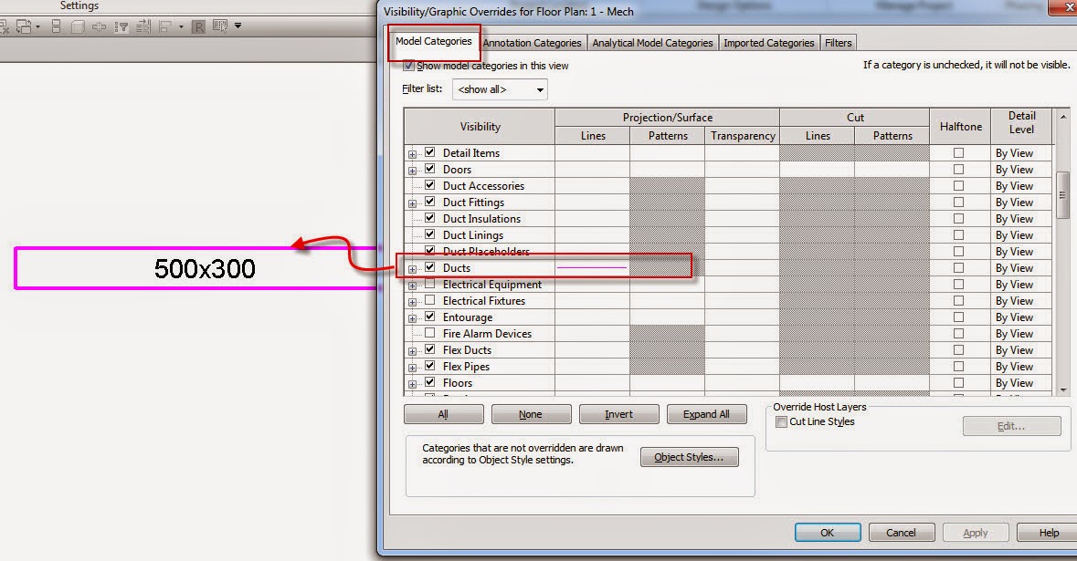This screenshot has height=561, width=1077.
Task: Click the cube-shaped toolbar icon
Action: click(77, 26)
